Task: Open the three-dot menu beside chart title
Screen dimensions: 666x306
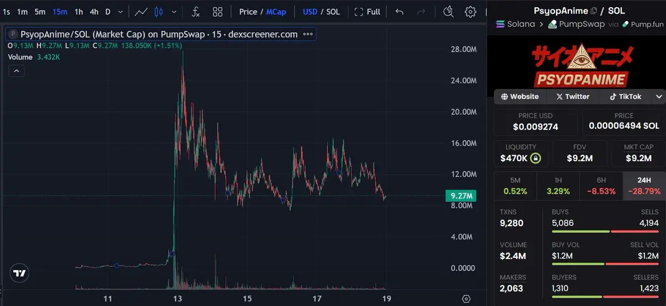Action: (x=309, y=34)
